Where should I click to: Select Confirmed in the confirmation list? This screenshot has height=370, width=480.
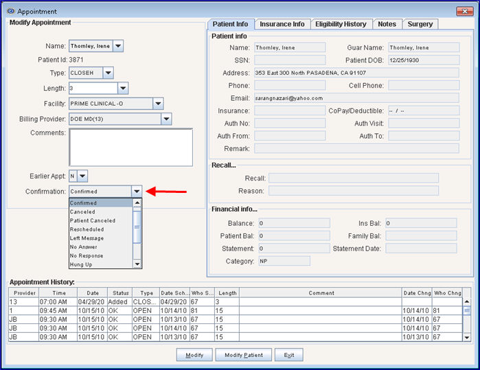point(101,203)
